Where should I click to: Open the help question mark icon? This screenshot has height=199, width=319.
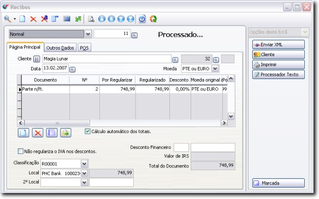[142, 19]
